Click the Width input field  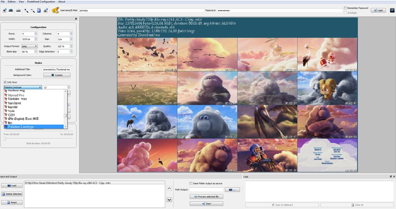click(x=28, y=39)
